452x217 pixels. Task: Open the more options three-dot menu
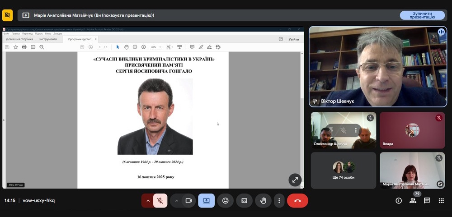pyautogui.click(x=279, y=201)
